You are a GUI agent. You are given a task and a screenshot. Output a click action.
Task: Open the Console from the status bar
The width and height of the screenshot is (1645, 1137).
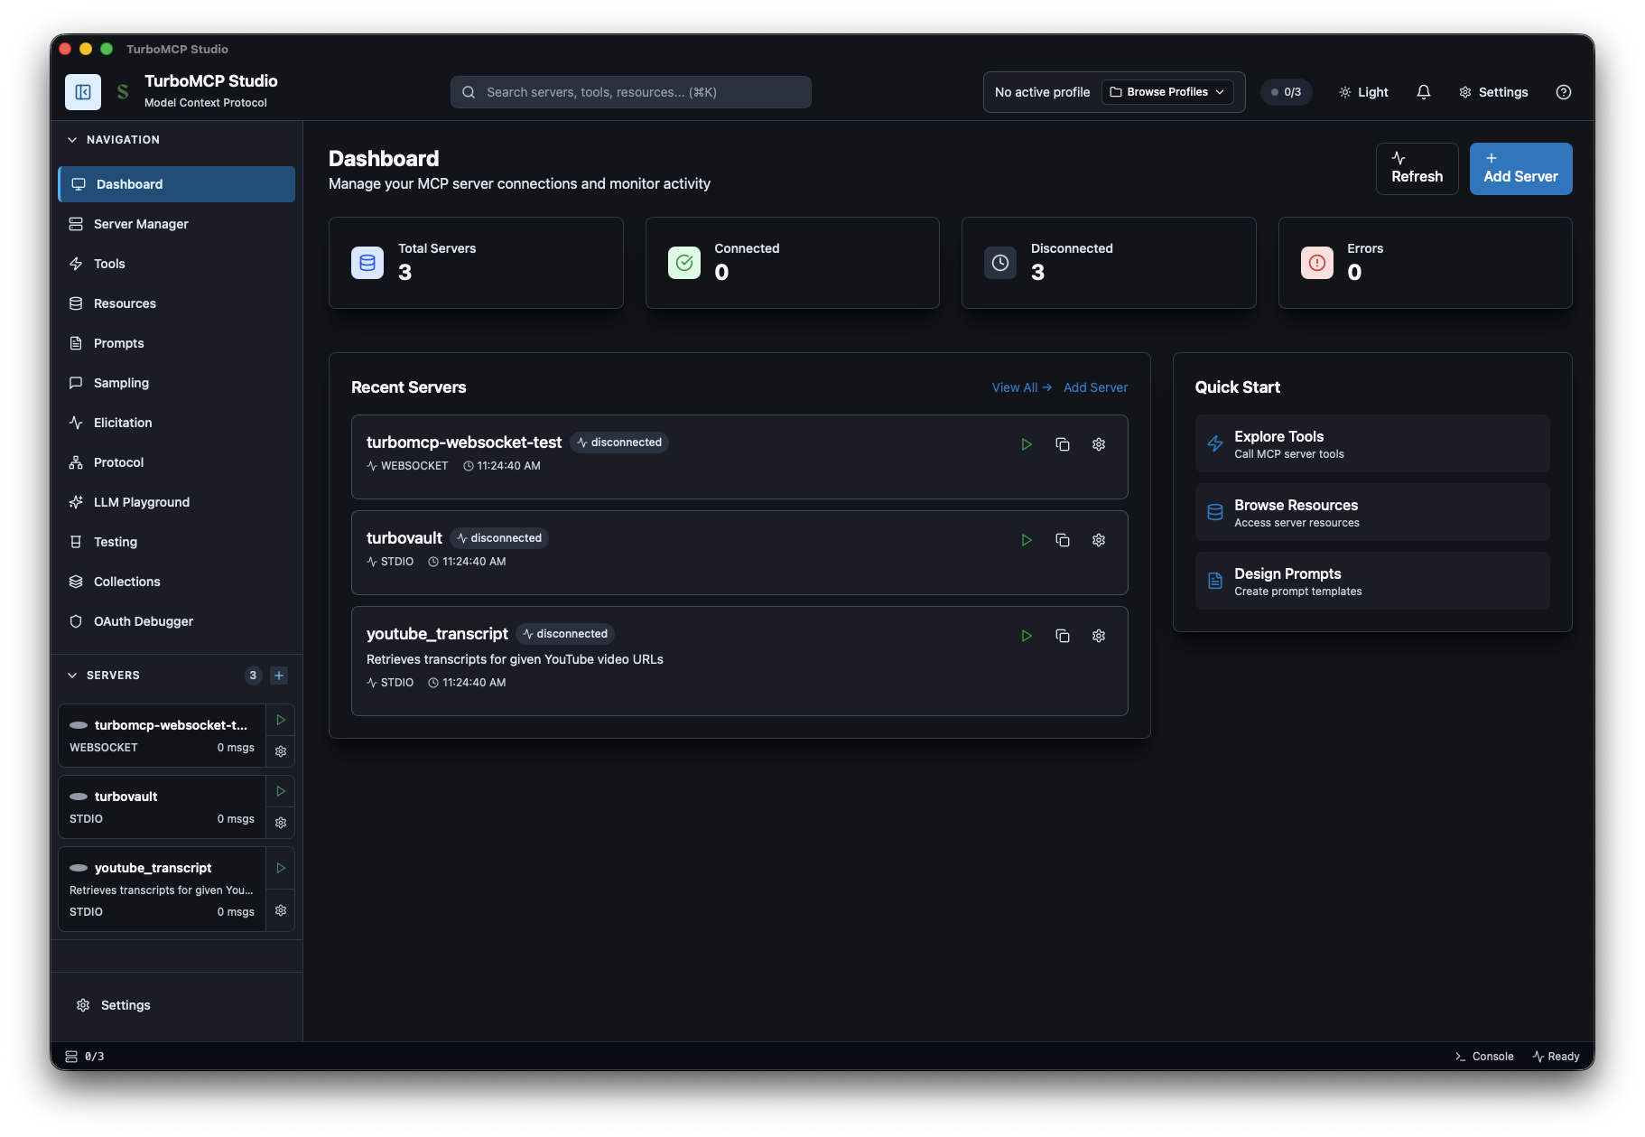[x=1484, y=1057]
